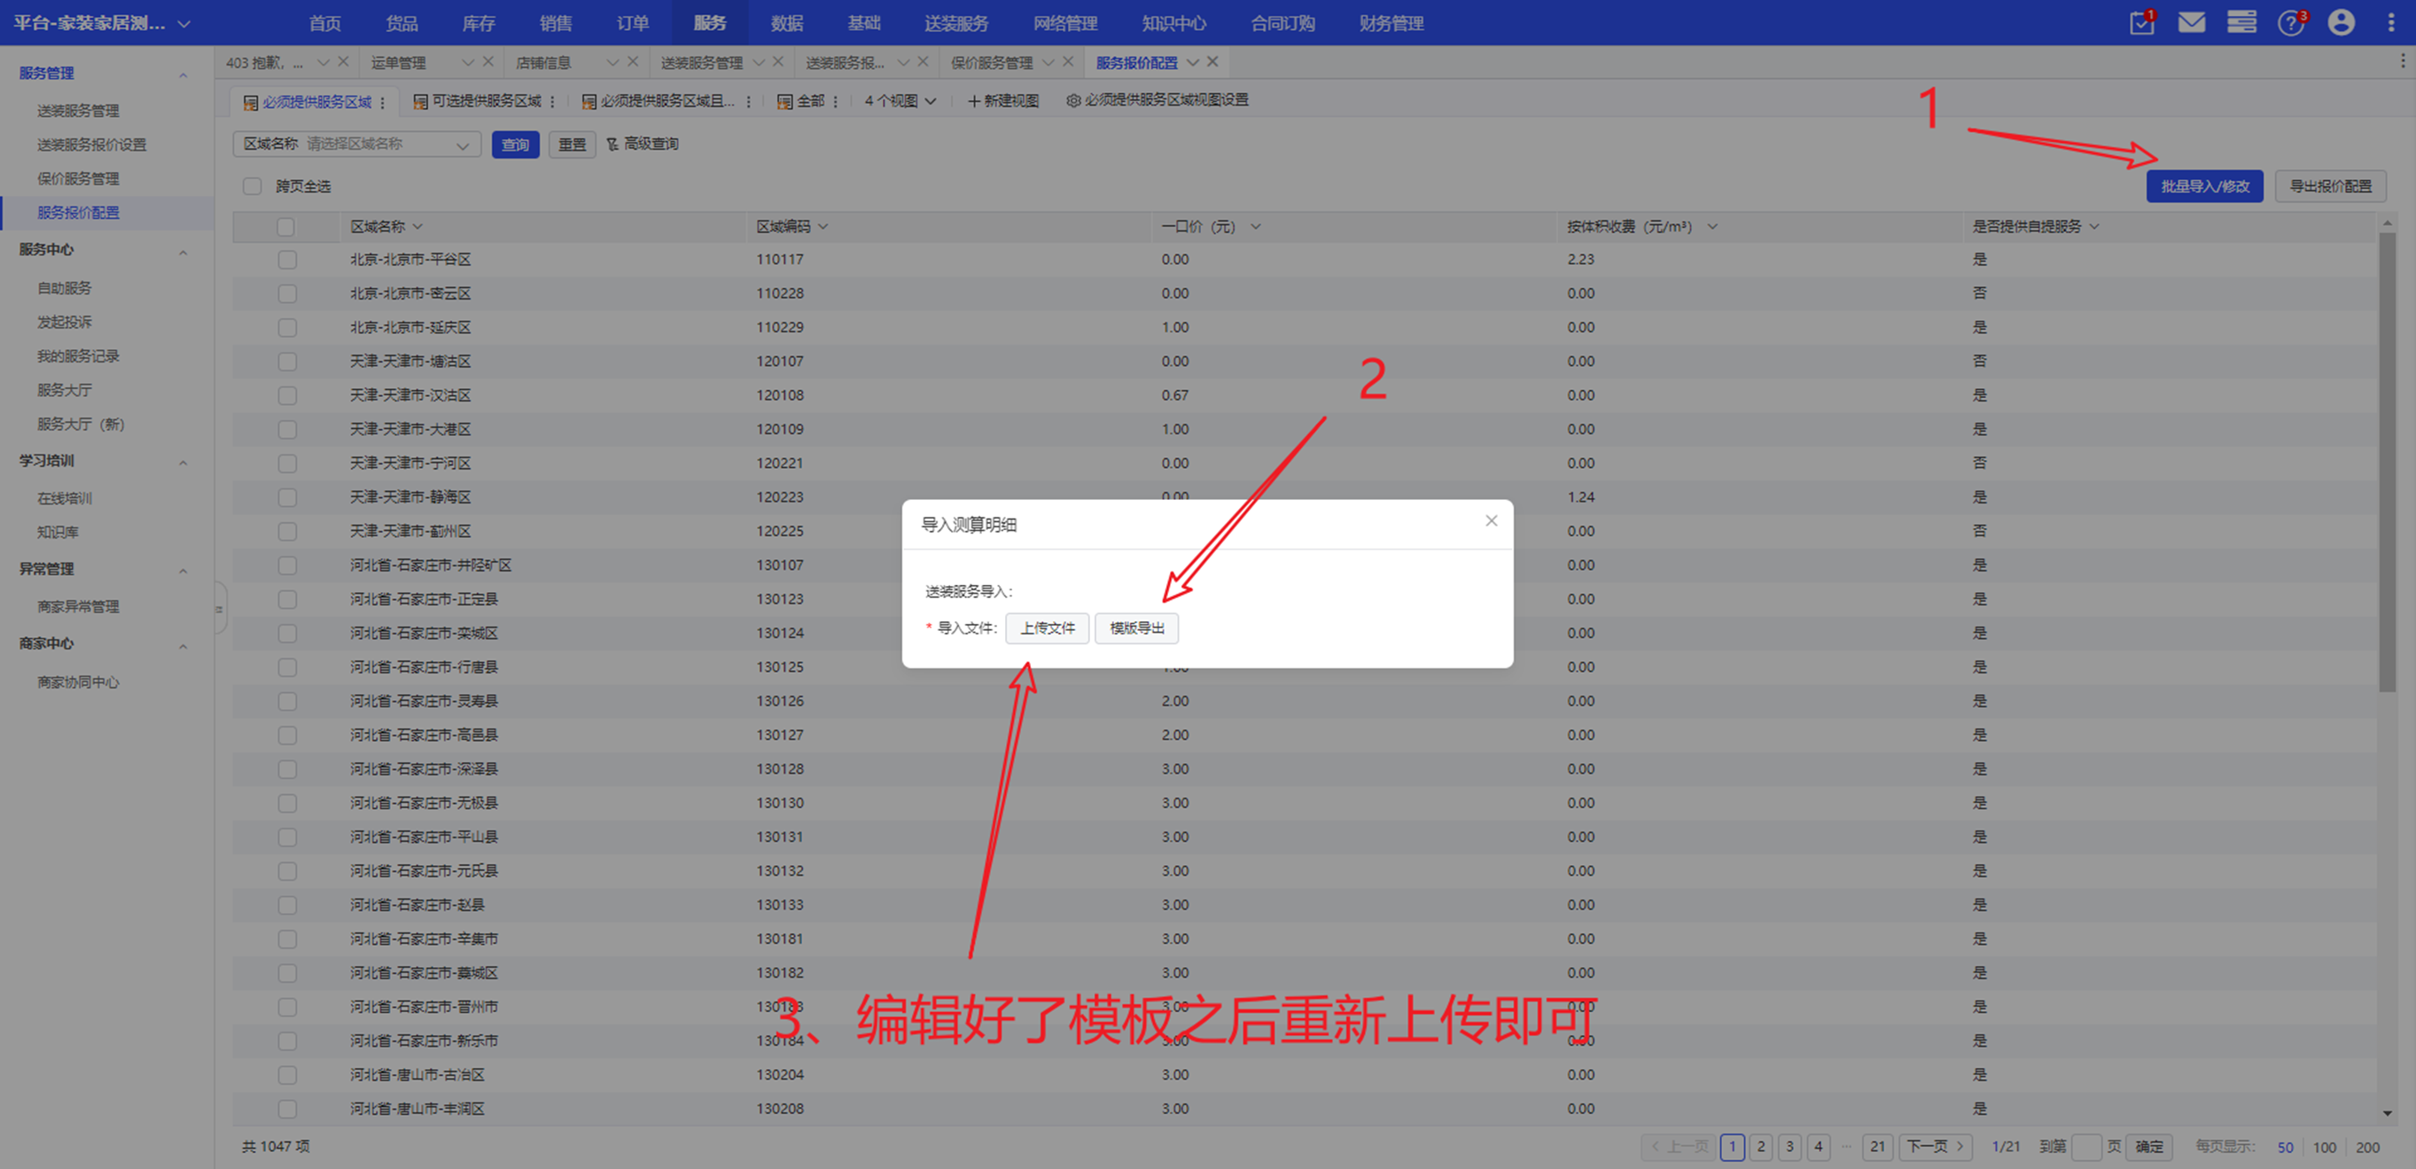This screenshot has height=1169, width=2416.
Task: Open the 送装服务 top menu
Action: pyautogui.click(x=955, y=22)
